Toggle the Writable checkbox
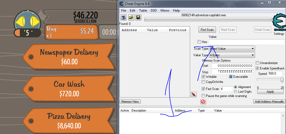The image size is (286, 134). [x=203, y=77]
